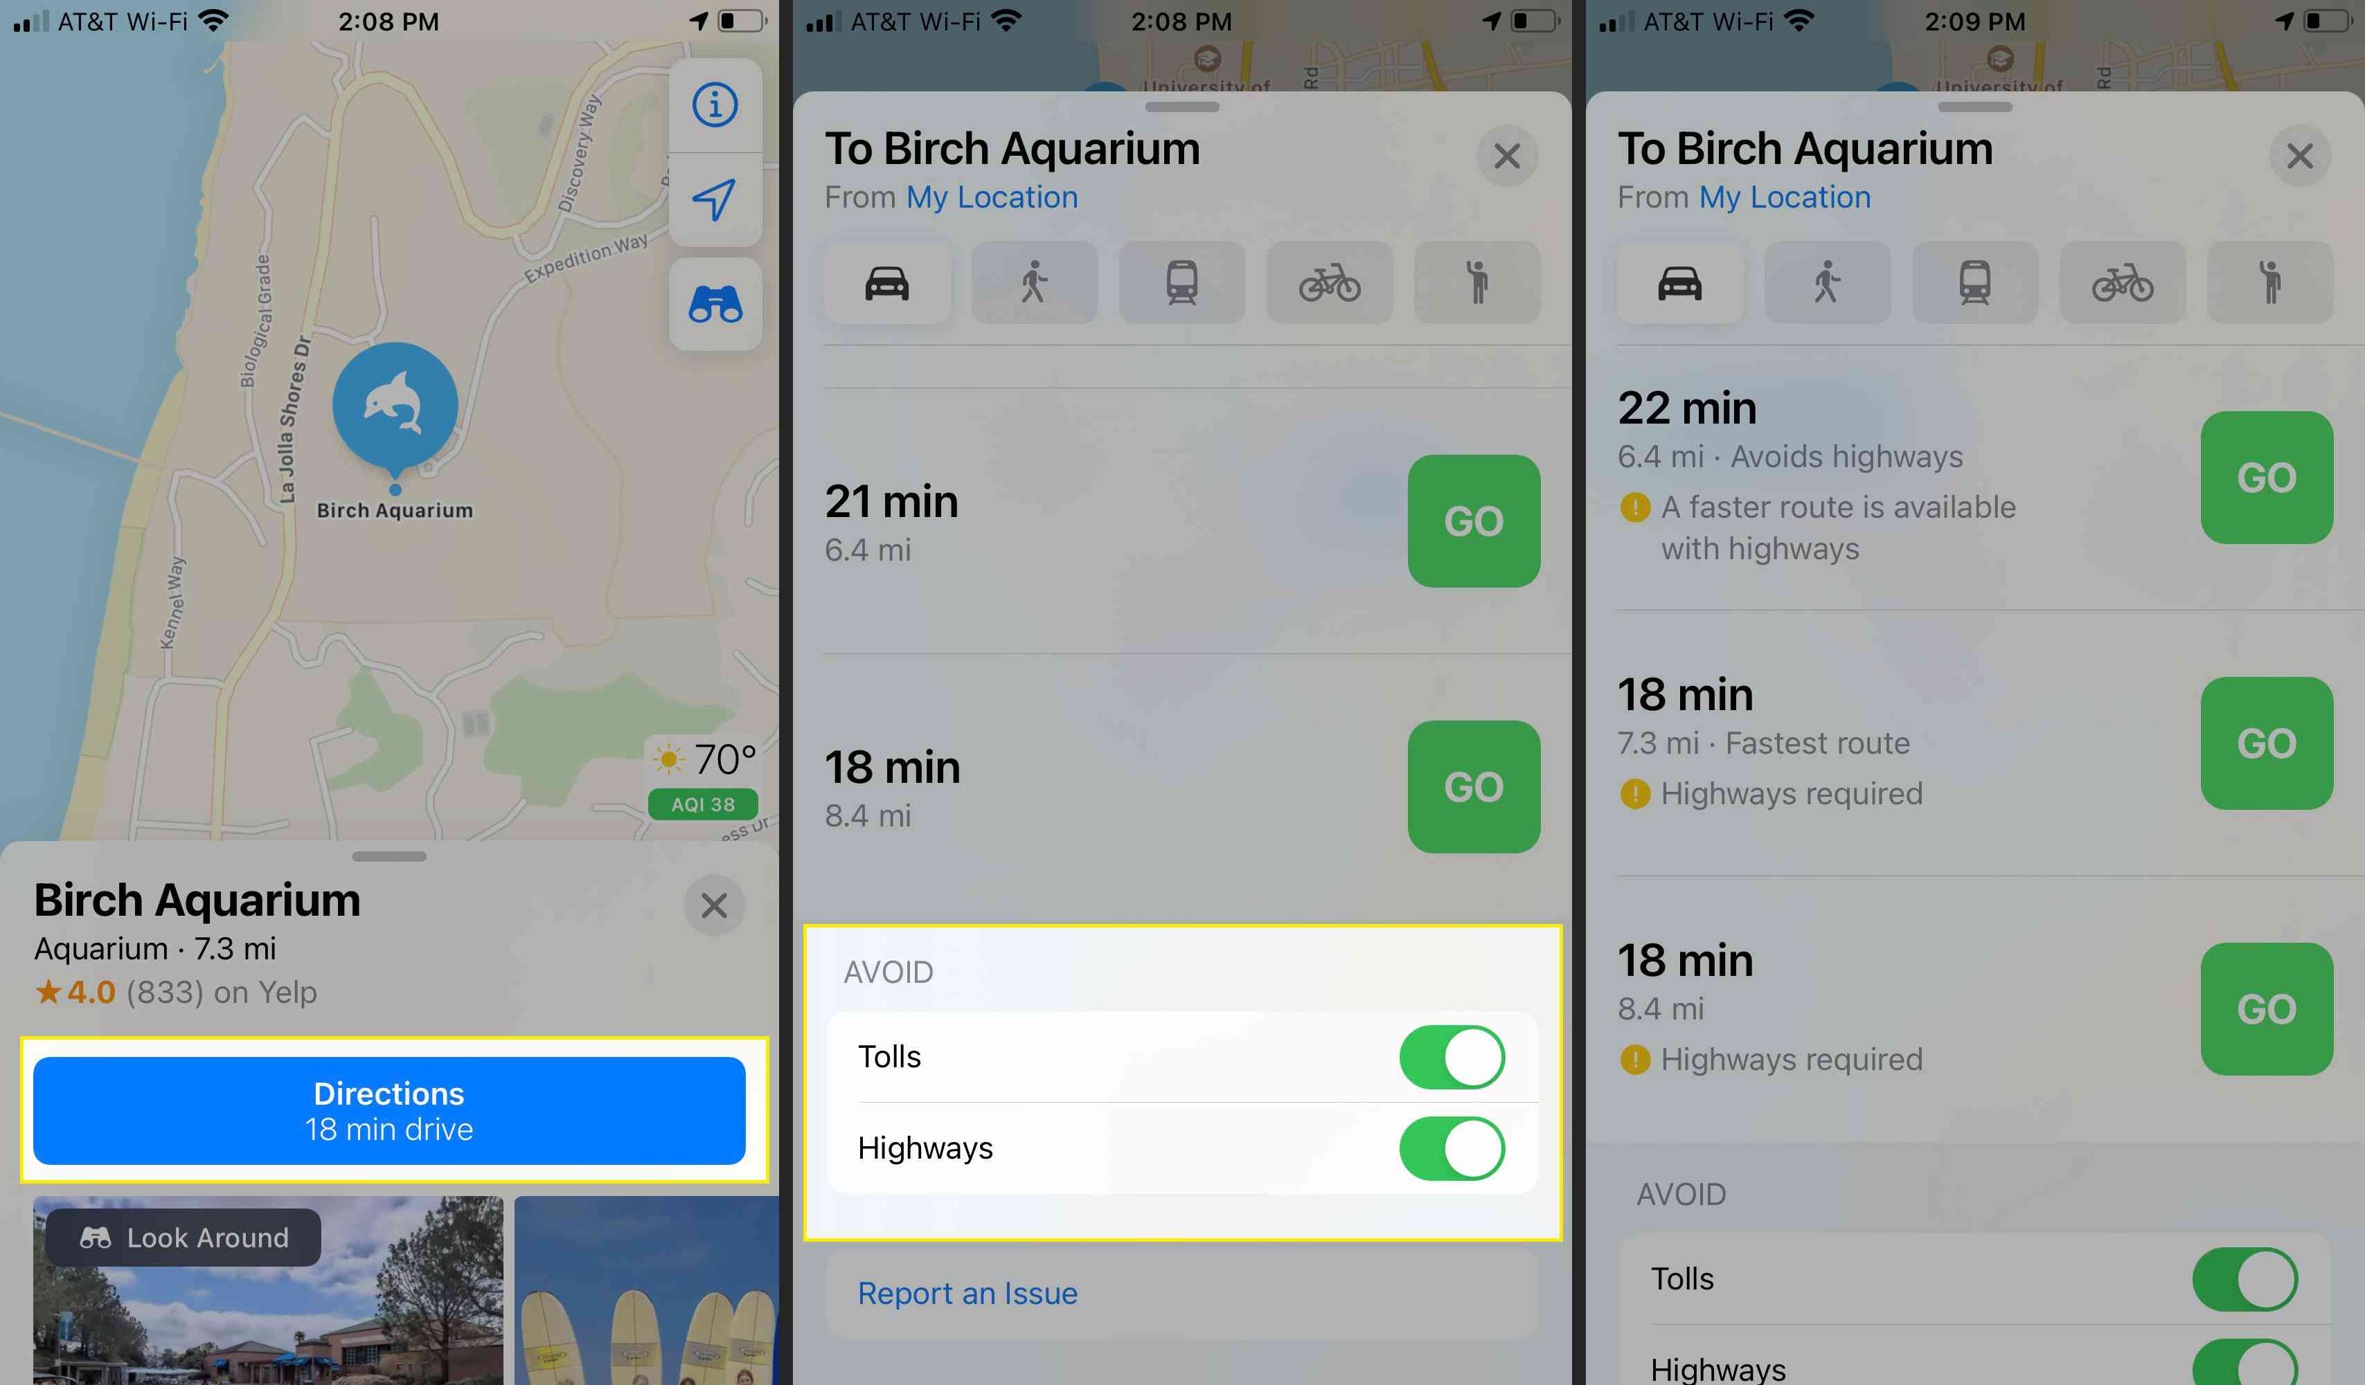Tap the Look Around binoculars icon
This screenshot has height=1385, width=2365.
coord(717,303)
